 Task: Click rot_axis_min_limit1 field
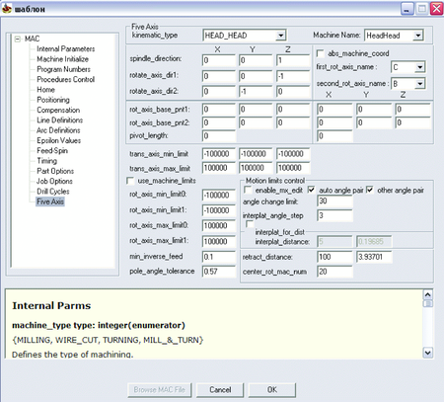tap(219, 210)
